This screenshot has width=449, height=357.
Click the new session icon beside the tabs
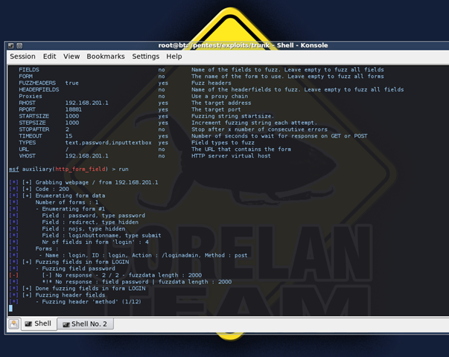[x=14, y=324]
